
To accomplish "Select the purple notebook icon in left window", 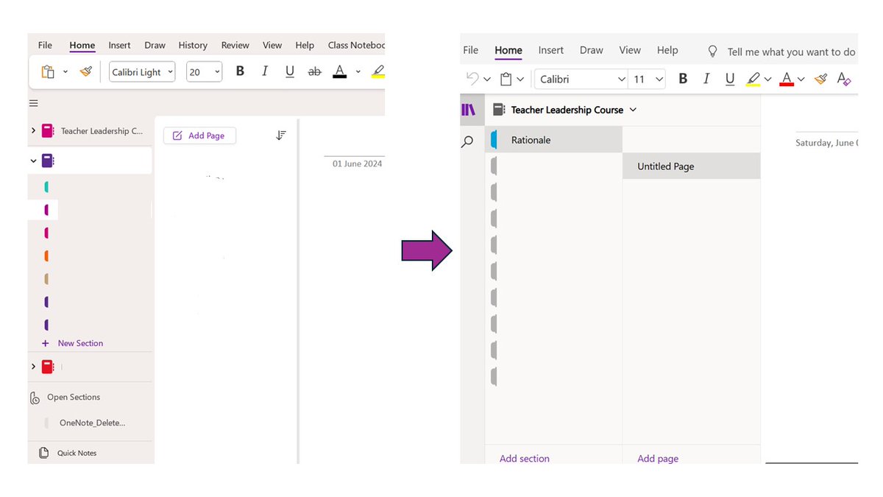I will click(48, 160).
